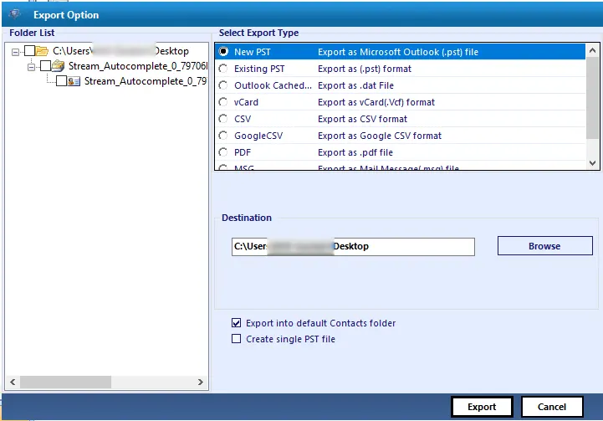Enable Create single PST file option
The height and width of the screenshot is (421, 603).
click(236, 339)
